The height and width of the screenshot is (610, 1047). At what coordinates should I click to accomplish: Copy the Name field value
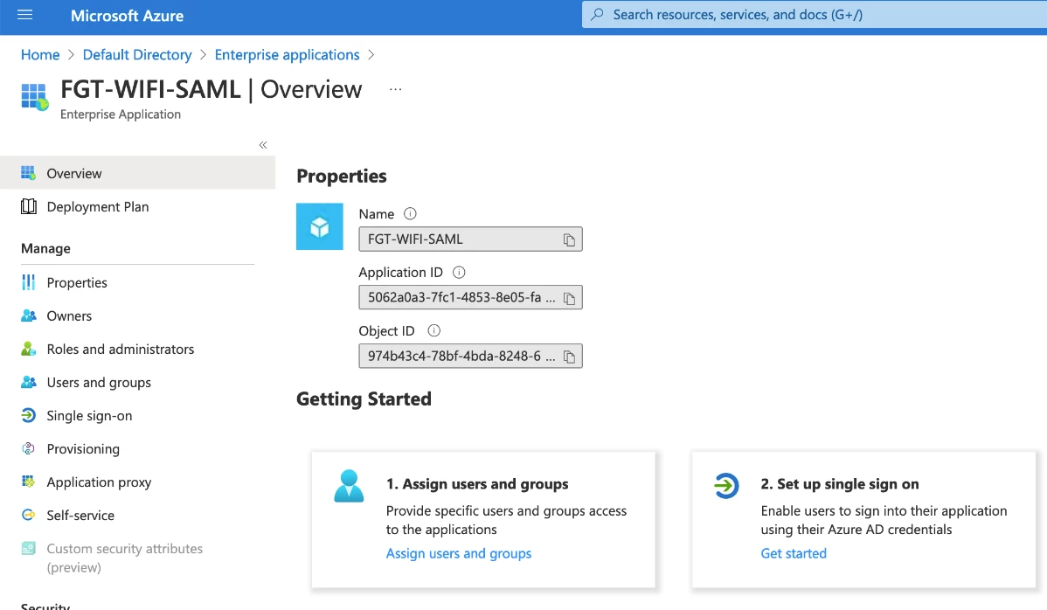[x=569, y=239]
